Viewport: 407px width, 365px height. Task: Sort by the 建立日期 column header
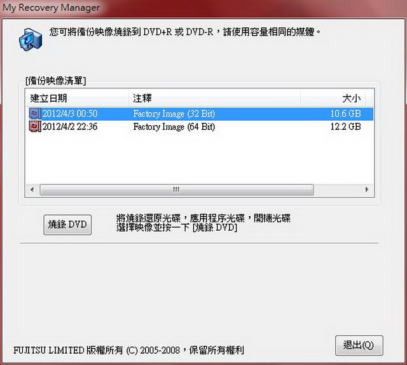click(x=78, y=99)
